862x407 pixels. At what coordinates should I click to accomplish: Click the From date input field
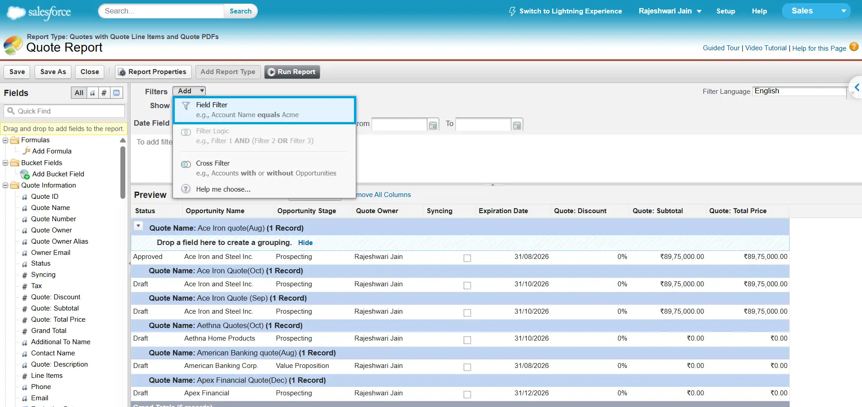click(x=399, y=124)
